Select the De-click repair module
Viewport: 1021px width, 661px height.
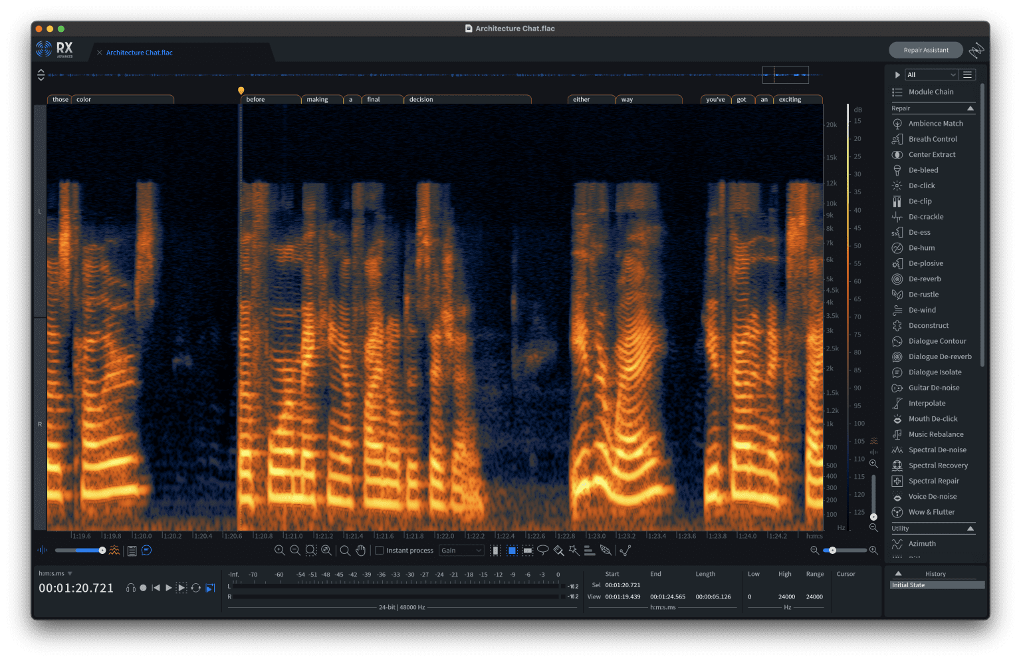pyautogui.click(x=923, y=185)
